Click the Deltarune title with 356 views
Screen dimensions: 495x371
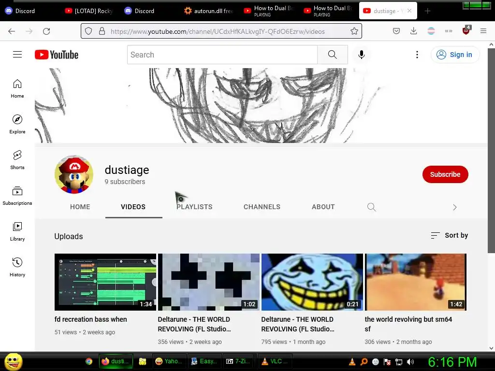point(194,324)
